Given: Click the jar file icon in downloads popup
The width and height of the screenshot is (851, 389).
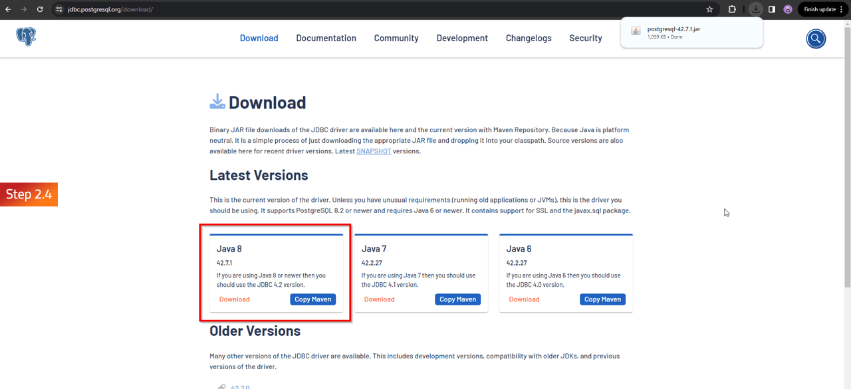Looking at the screenshot, I should coord(636,32).
